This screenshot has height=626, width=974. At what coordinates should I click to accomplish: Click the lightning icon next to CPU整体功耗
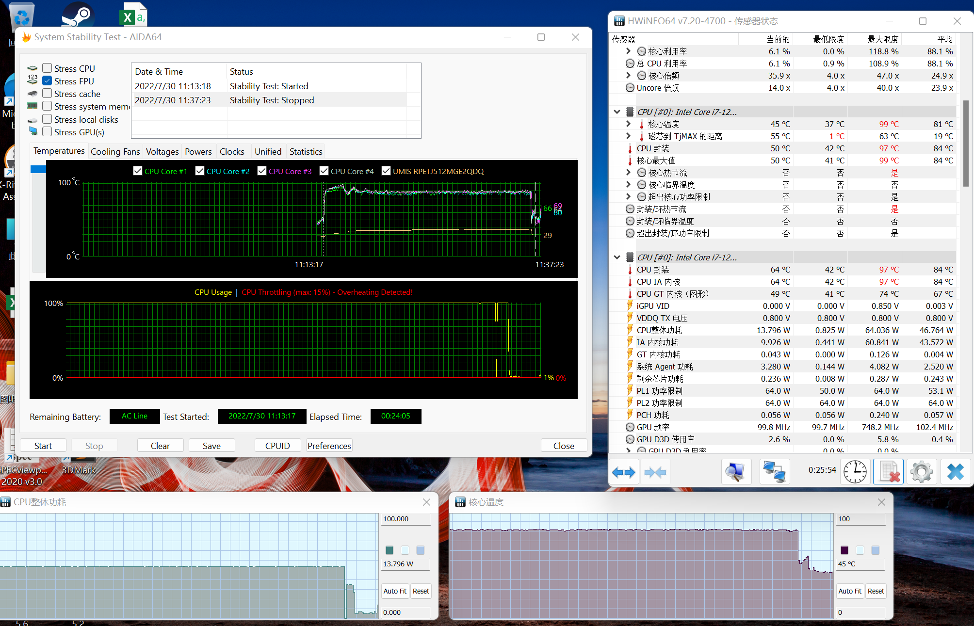pos(630,330)
